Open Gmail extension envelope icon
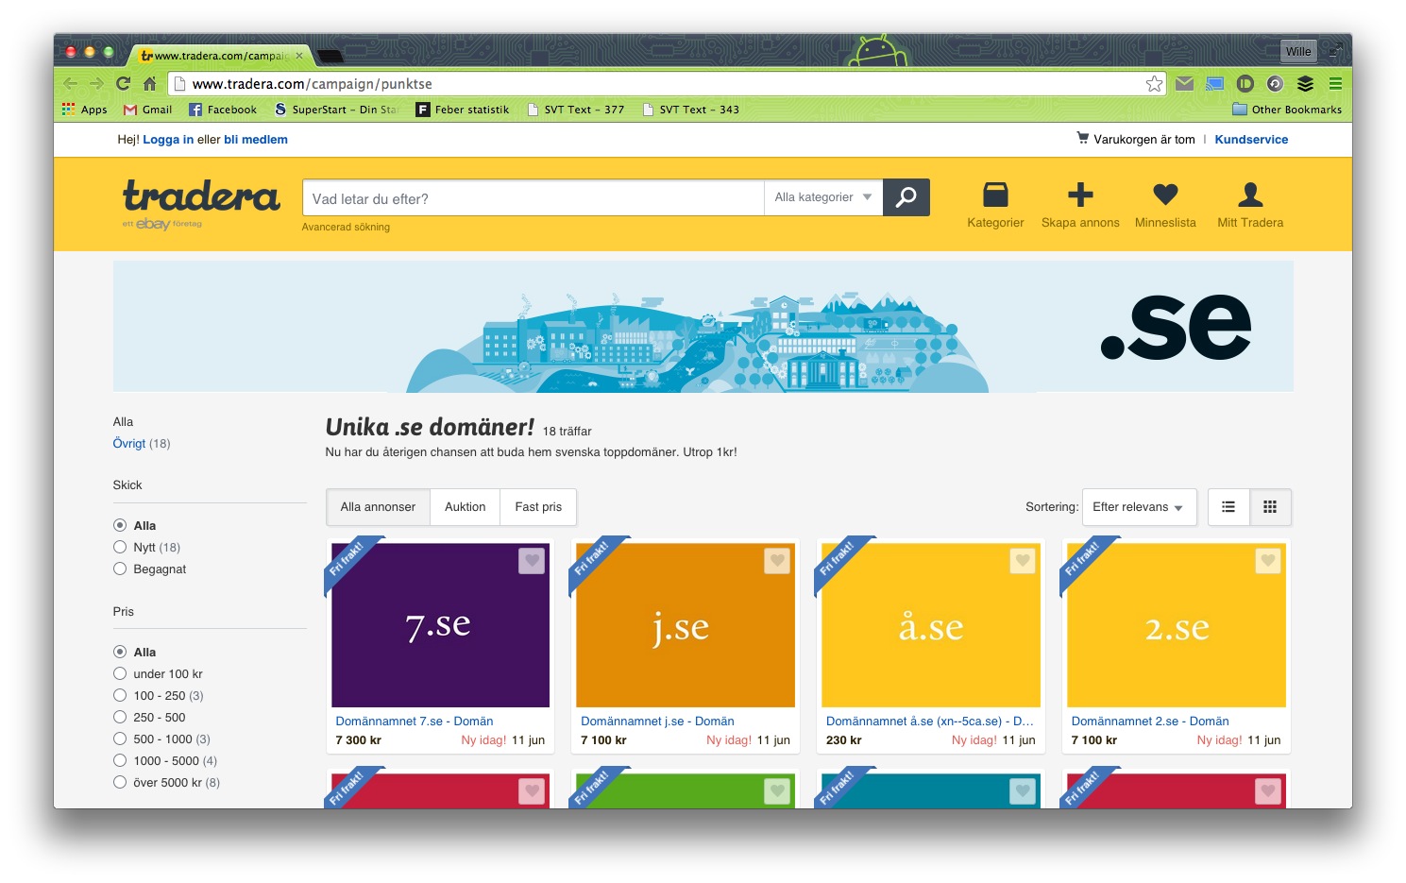 pyautogui.click(x=1184, y=83)
